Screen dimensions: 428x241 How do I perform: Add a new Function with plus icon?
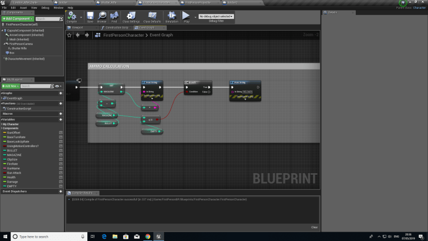[x=61, y=104]
